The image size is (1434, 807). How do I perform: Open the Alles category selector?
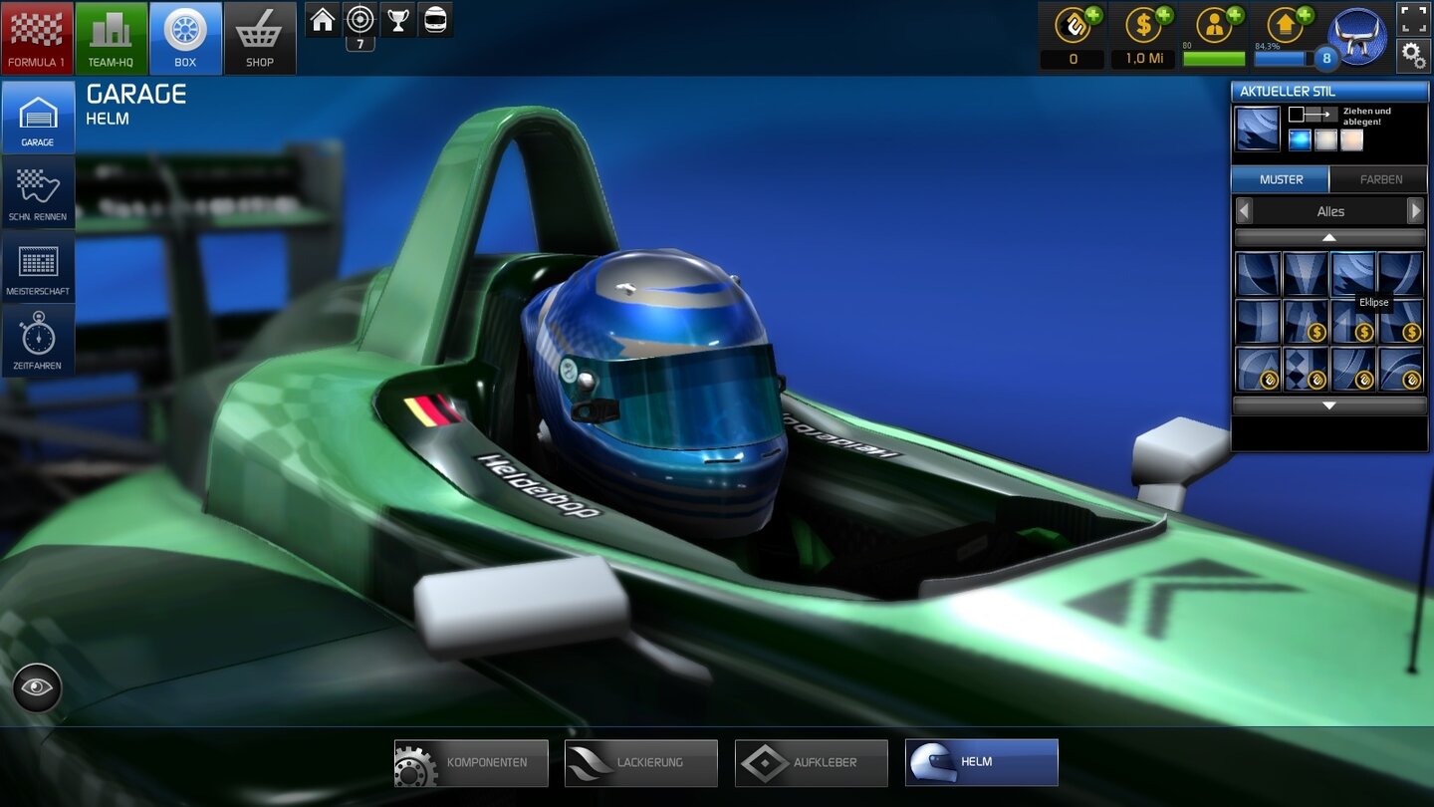(1330, 211)
